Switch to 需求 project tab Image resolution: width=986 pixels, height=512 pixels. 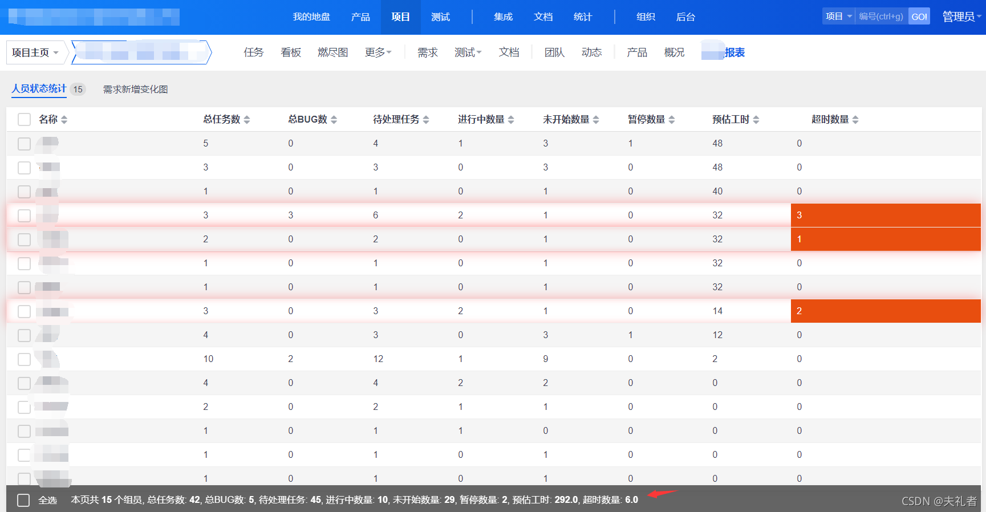(428, 52)
